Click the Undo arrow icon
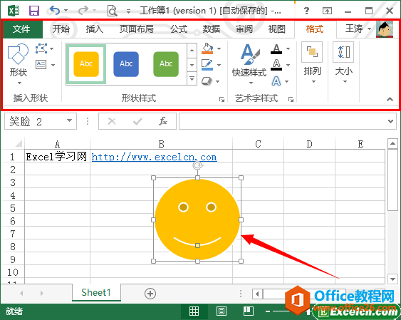Image resolution: width=401 pixels, height=320 pixels. [55, 11]
